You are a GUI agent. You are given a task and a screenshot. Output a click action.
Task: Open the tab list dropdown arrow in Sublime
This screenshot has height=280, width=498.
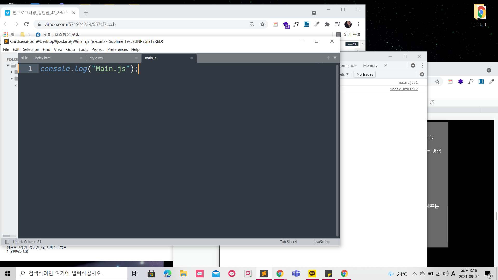(335, 58)
